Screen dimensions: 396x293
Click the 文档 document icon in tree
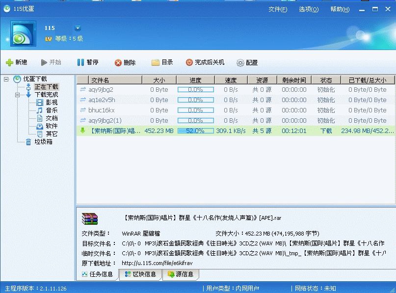coord(40,118)
